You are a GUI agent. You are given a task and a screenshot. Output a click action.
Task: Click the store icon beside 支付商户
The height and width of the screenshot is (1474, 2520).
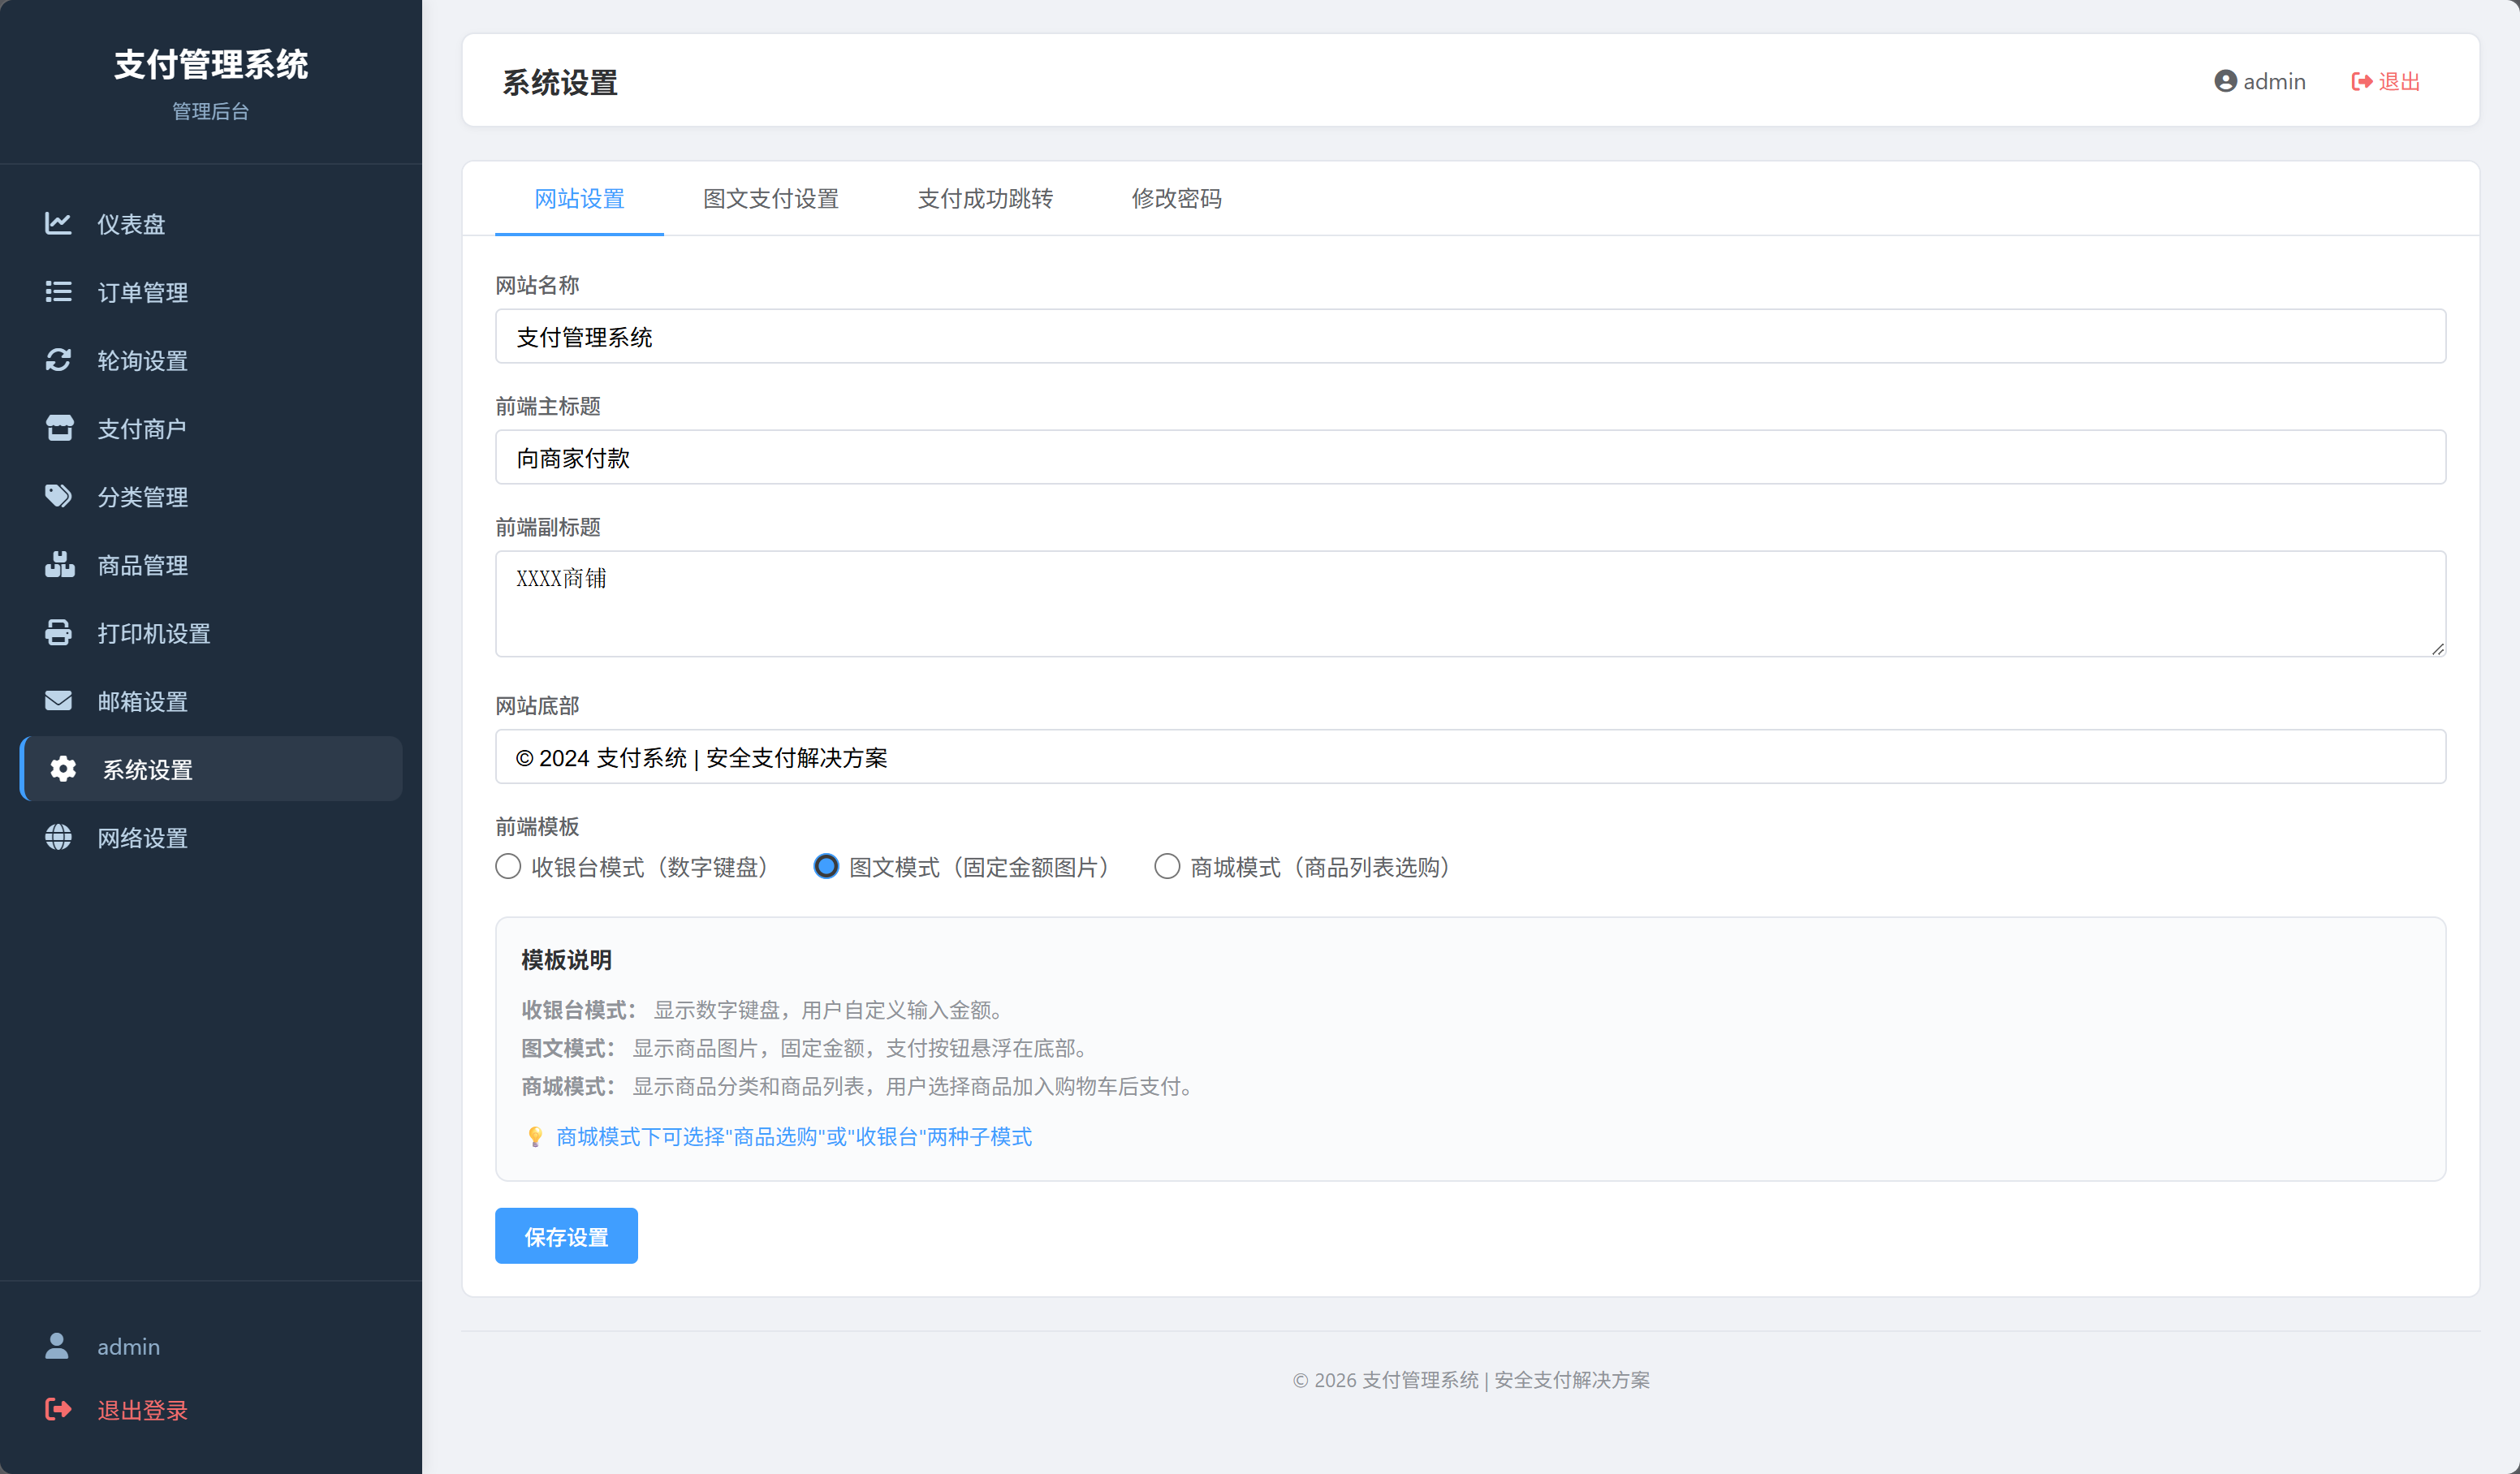click(x=59, y=428)
